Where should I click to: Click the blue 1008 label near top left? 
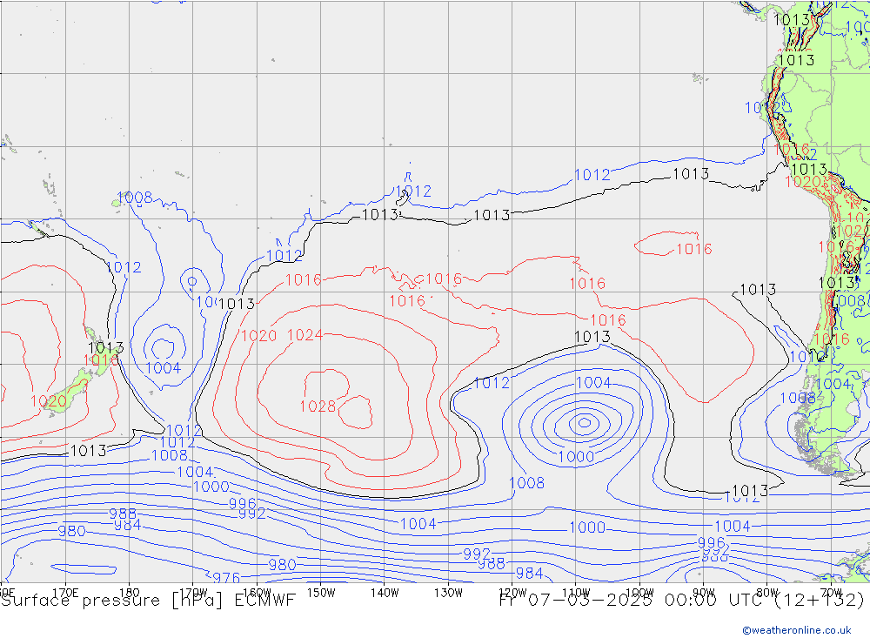pyautogui.click(x=135, y=198)
